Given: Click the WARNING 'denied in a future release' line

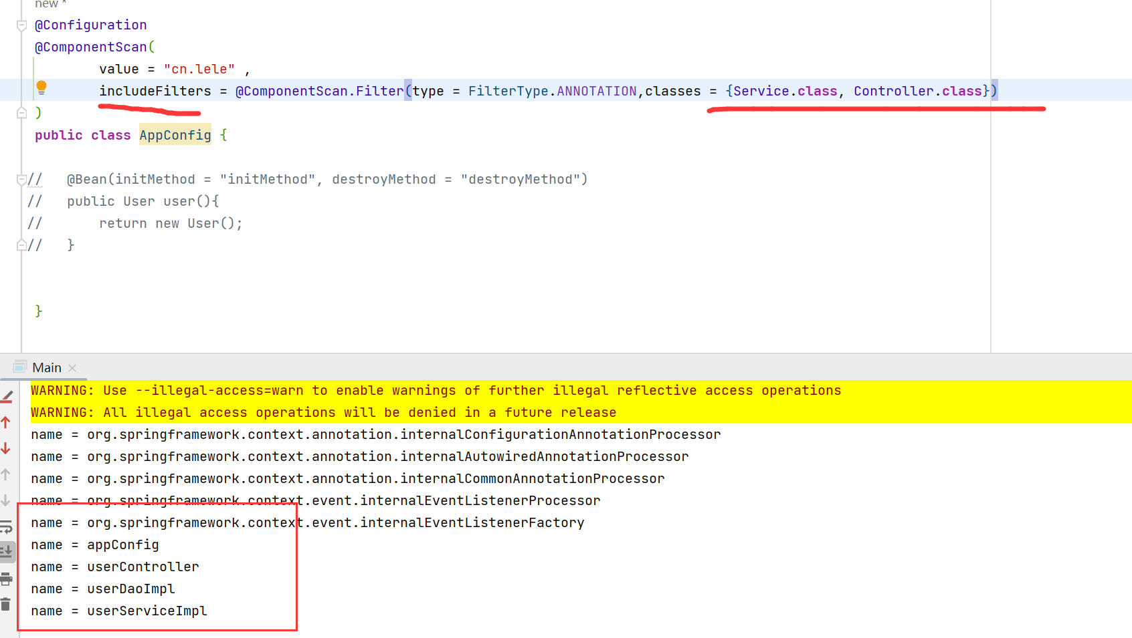Looking at the screenshot, I should tap(324, 412).
